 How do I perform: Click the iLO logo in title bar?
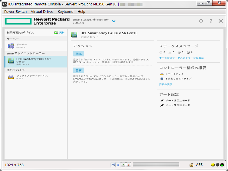pos(5,4)
